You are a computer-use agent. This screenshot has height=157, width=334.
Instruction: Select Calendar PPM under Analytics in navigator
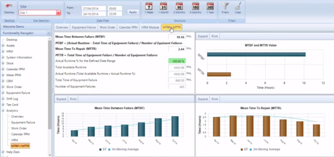click(20, 134)
